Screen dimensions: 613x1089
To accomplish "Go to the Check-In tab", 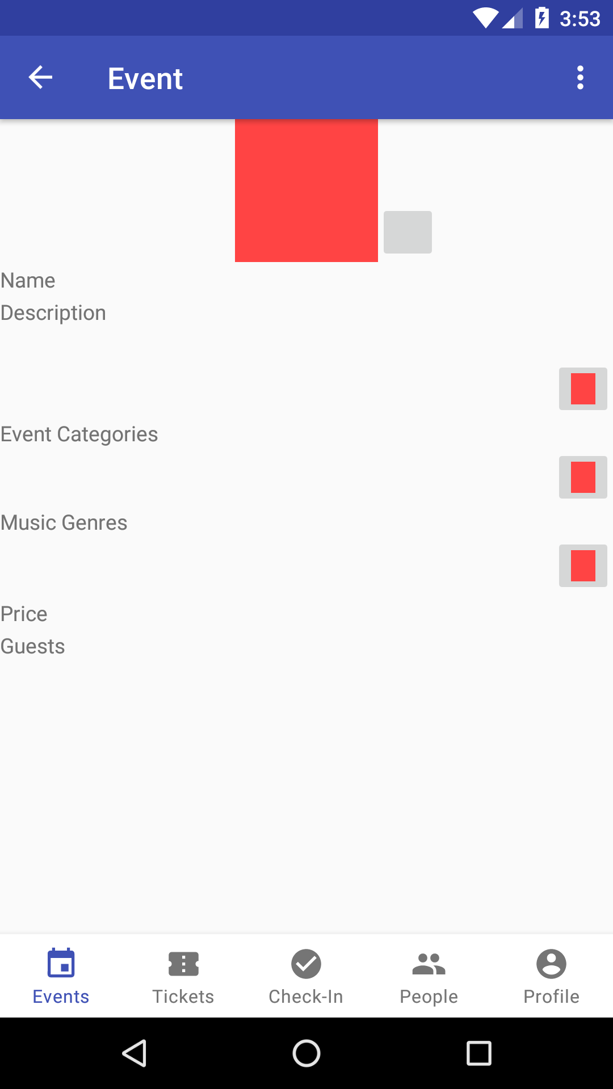I will (x=306, y=976).
